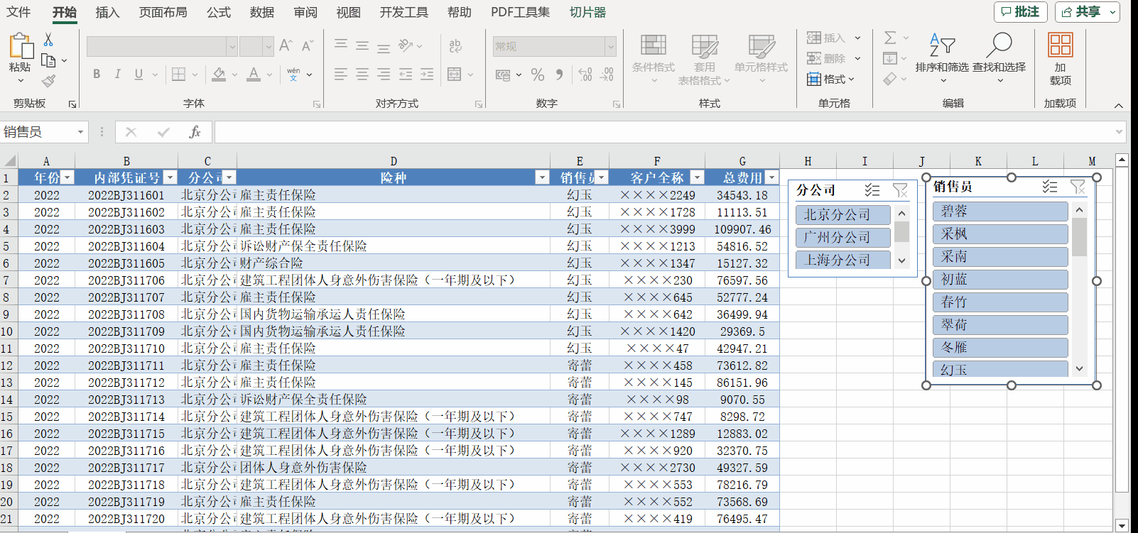Open the 公式 ribbon tab
Viewport: 1138px width, 533px height.
(218, 12)
